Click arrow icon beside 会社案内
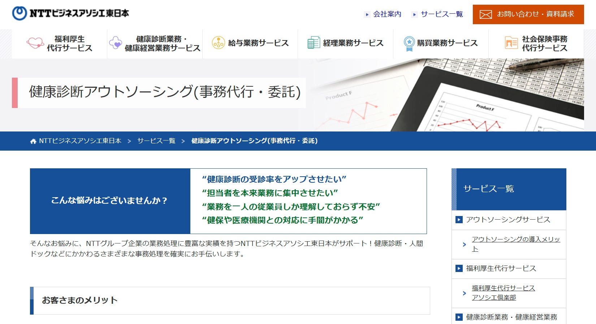 367,15
